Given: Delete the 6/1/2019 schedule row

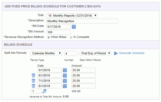Looking at the screenshot, I should [33, 75].
